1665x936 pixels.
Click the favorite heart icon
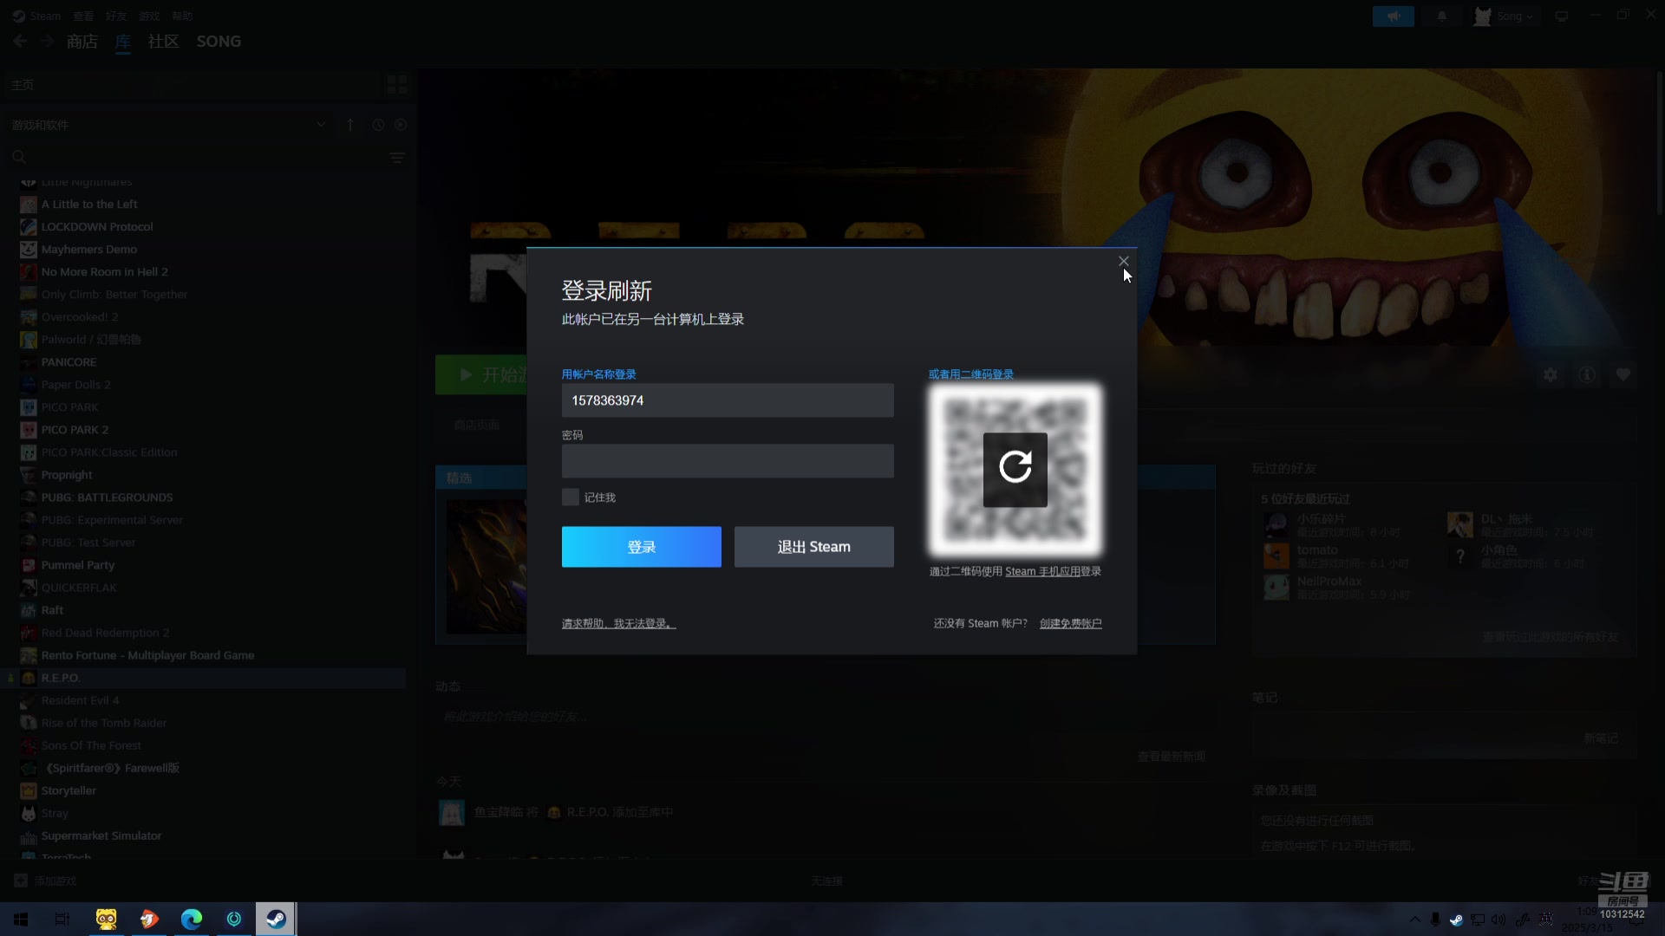(1623, 374)
